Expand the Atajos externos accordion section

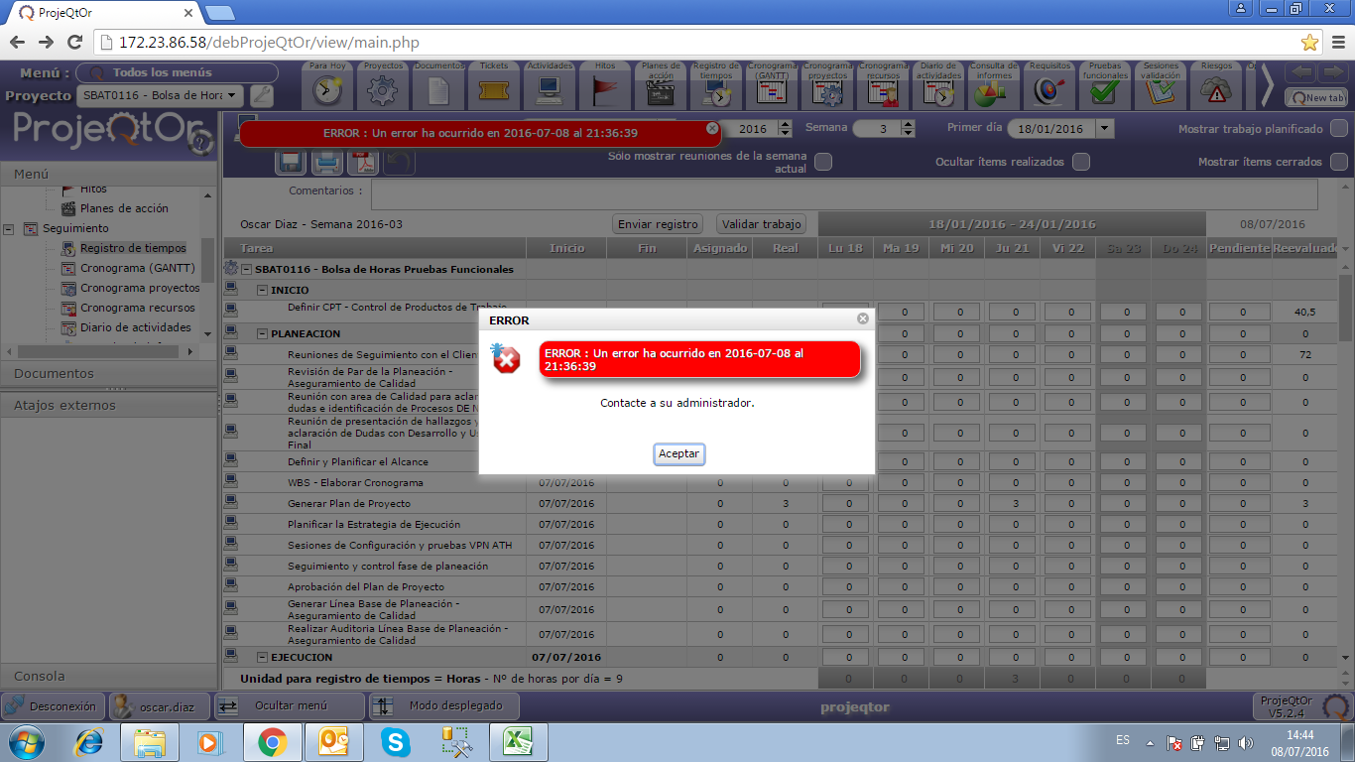[108, 405]
